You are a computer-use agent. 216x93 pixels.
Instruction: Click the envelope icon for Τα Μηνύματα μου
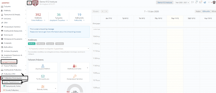point(43,76)
